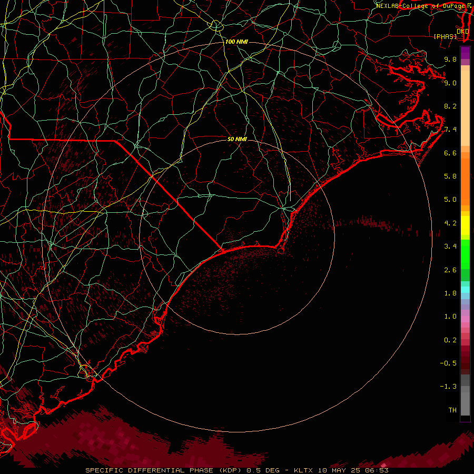The height and width of the screenshot is (474, 474).
Task: Click the 1.0 value on the color scale
Action: click(x=450, y=317)
